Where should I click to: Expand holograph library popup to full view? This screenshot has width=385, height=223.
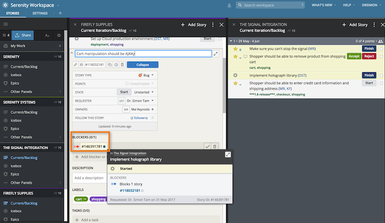228,154
